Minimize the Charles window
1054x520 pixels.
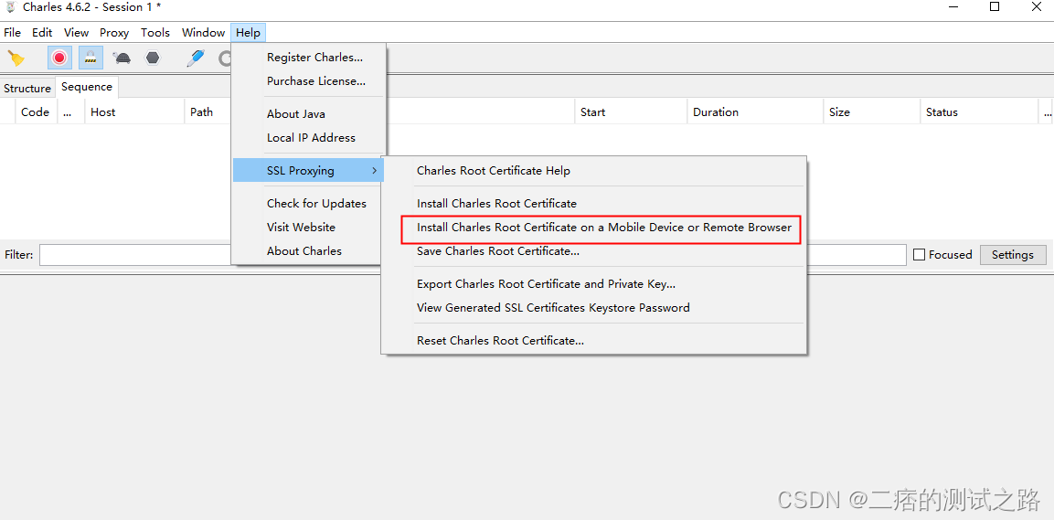[955, 7]
